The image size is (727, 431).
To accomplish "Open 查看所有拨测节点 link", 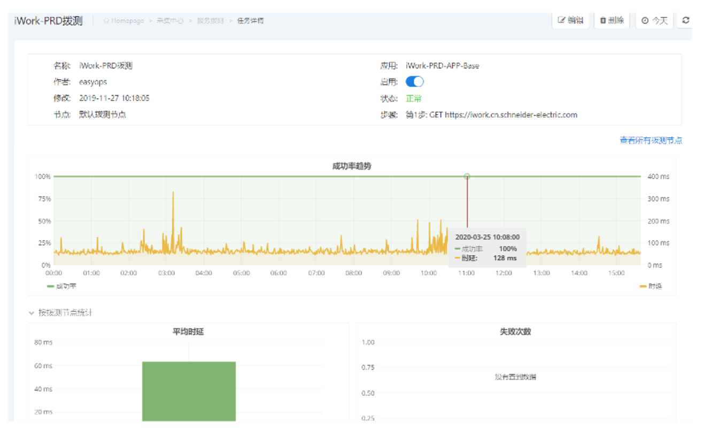I will pos(651,140).
